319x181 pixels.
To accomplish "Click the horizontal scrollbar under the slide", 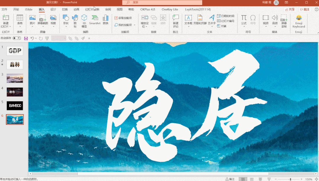I will click(173, 174).
